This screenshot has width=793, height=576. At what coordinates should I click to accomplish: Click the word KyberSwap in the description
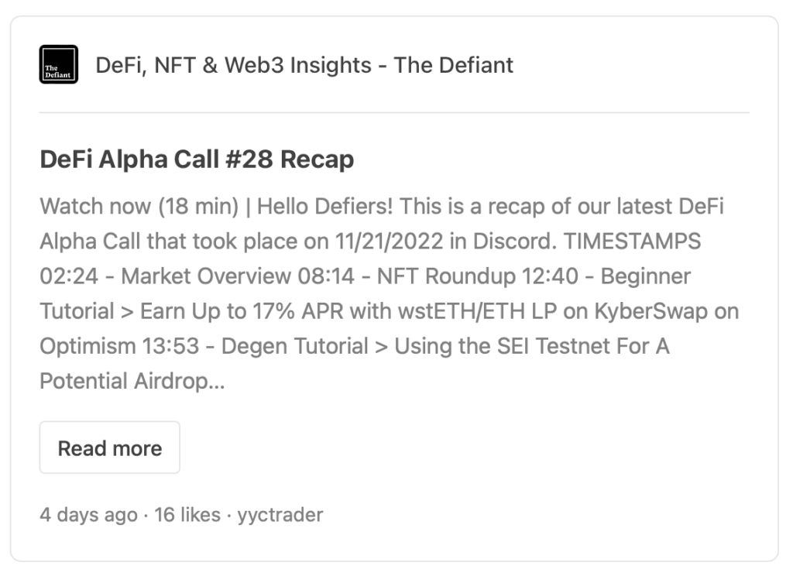click(x=651, y=311)
